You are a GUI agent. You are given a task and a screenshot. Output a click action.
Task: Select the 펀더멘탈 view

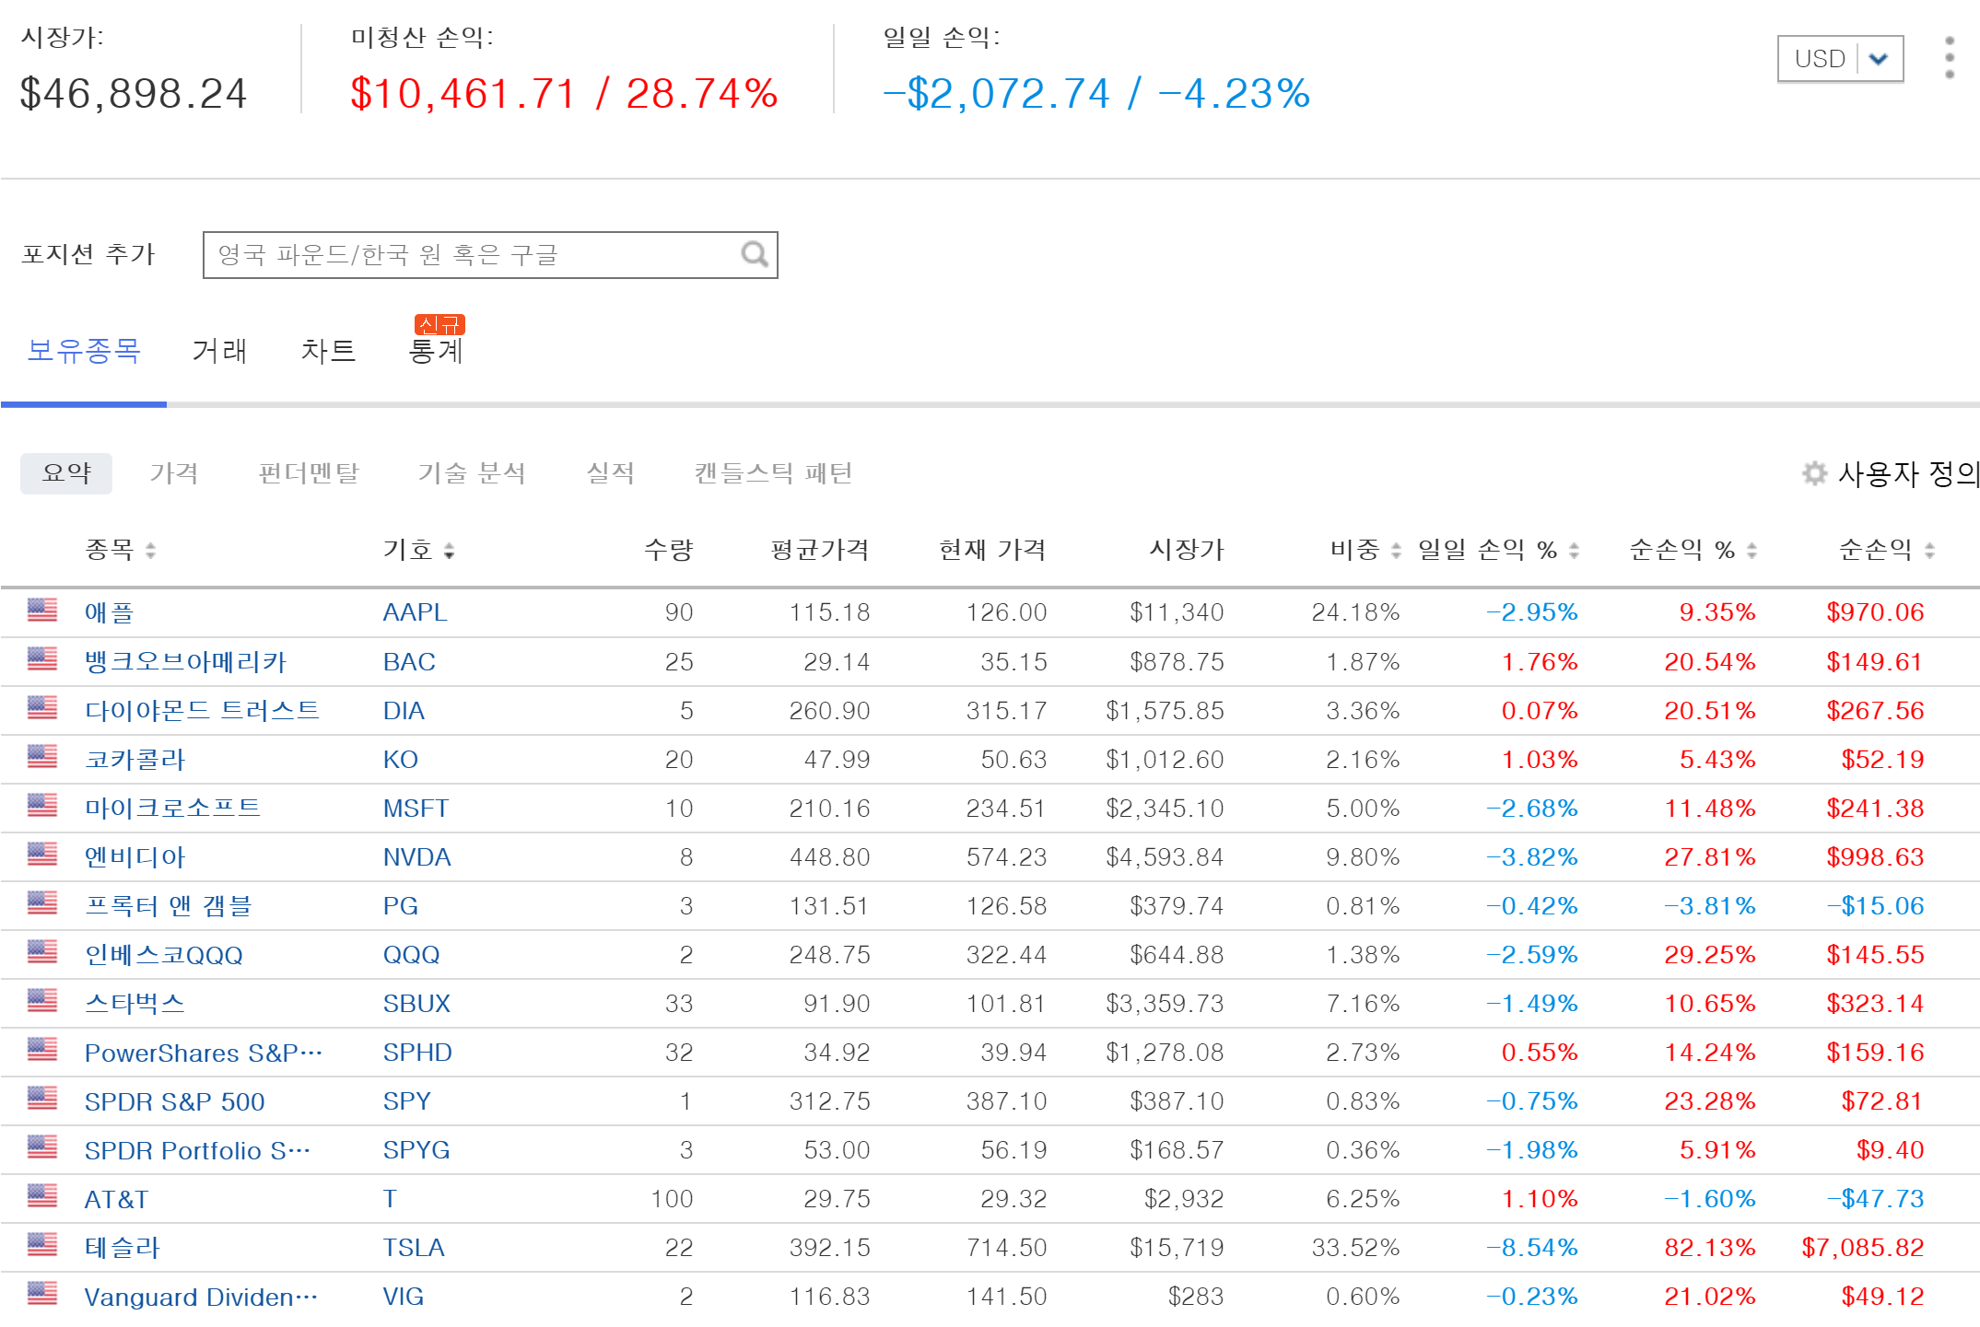click(x=309, y=473)
